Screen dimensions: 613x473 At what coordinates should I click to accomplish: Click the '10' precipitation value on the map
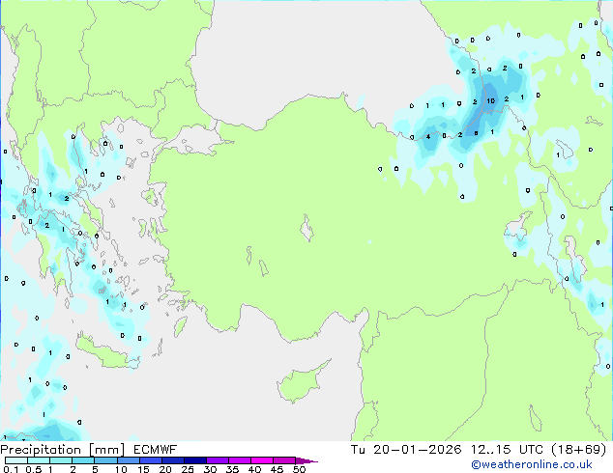click(x=490, y=101)
